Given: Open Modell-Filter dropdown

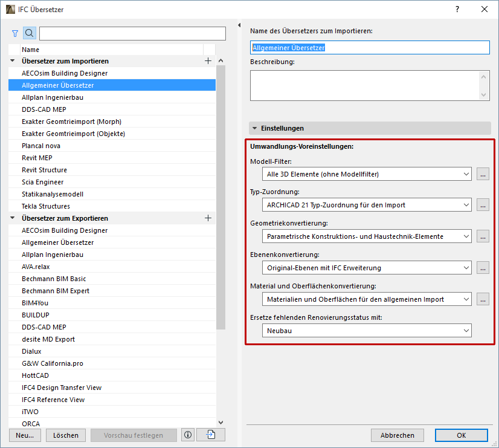Looking at the screenshot, I should tap(367, 174).
